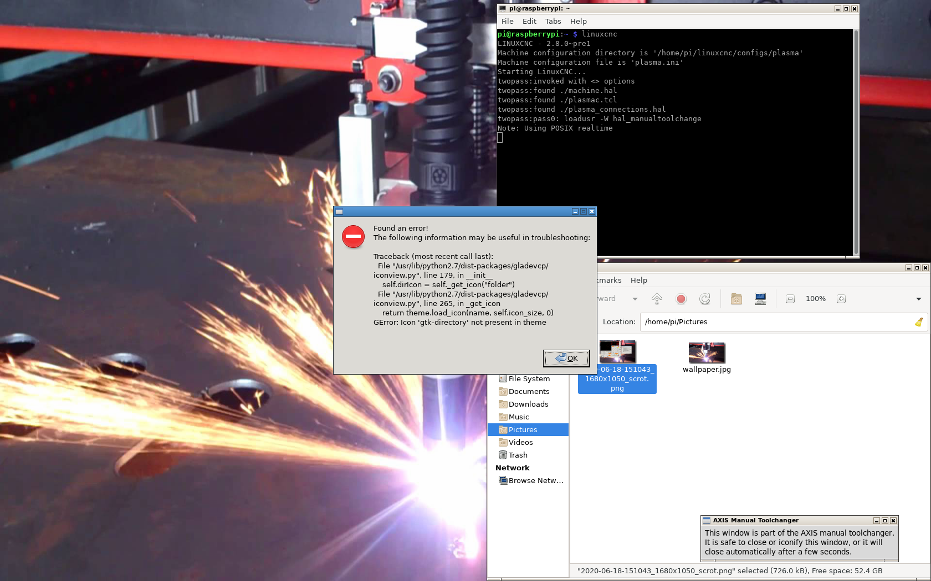Click the status bar selection text
The image size is (931, 581).
(x=730, y=571)
